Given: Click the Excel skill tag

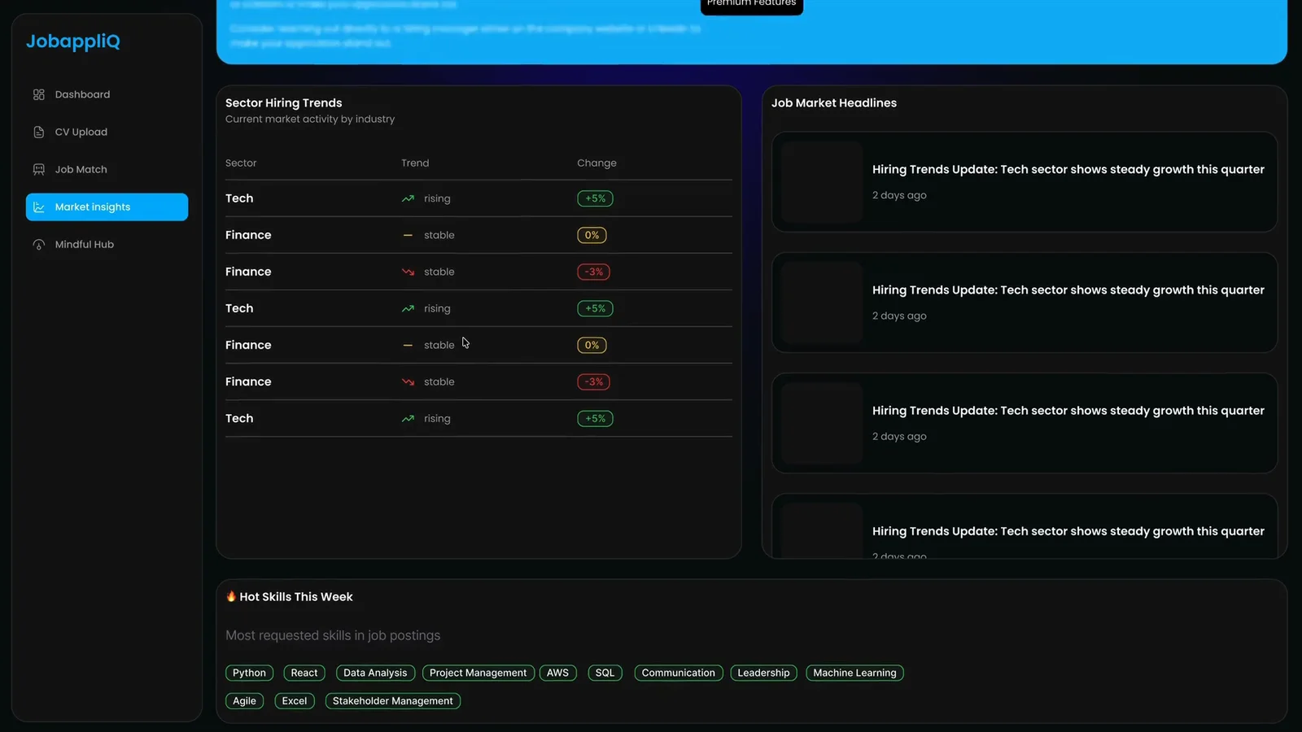Looking at the screenshot, I should click(x=295, y=701).
